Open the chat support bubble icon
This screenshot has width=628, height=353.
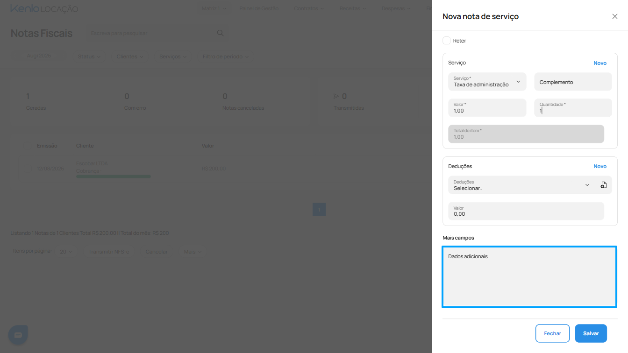click(x=18, y=335)
